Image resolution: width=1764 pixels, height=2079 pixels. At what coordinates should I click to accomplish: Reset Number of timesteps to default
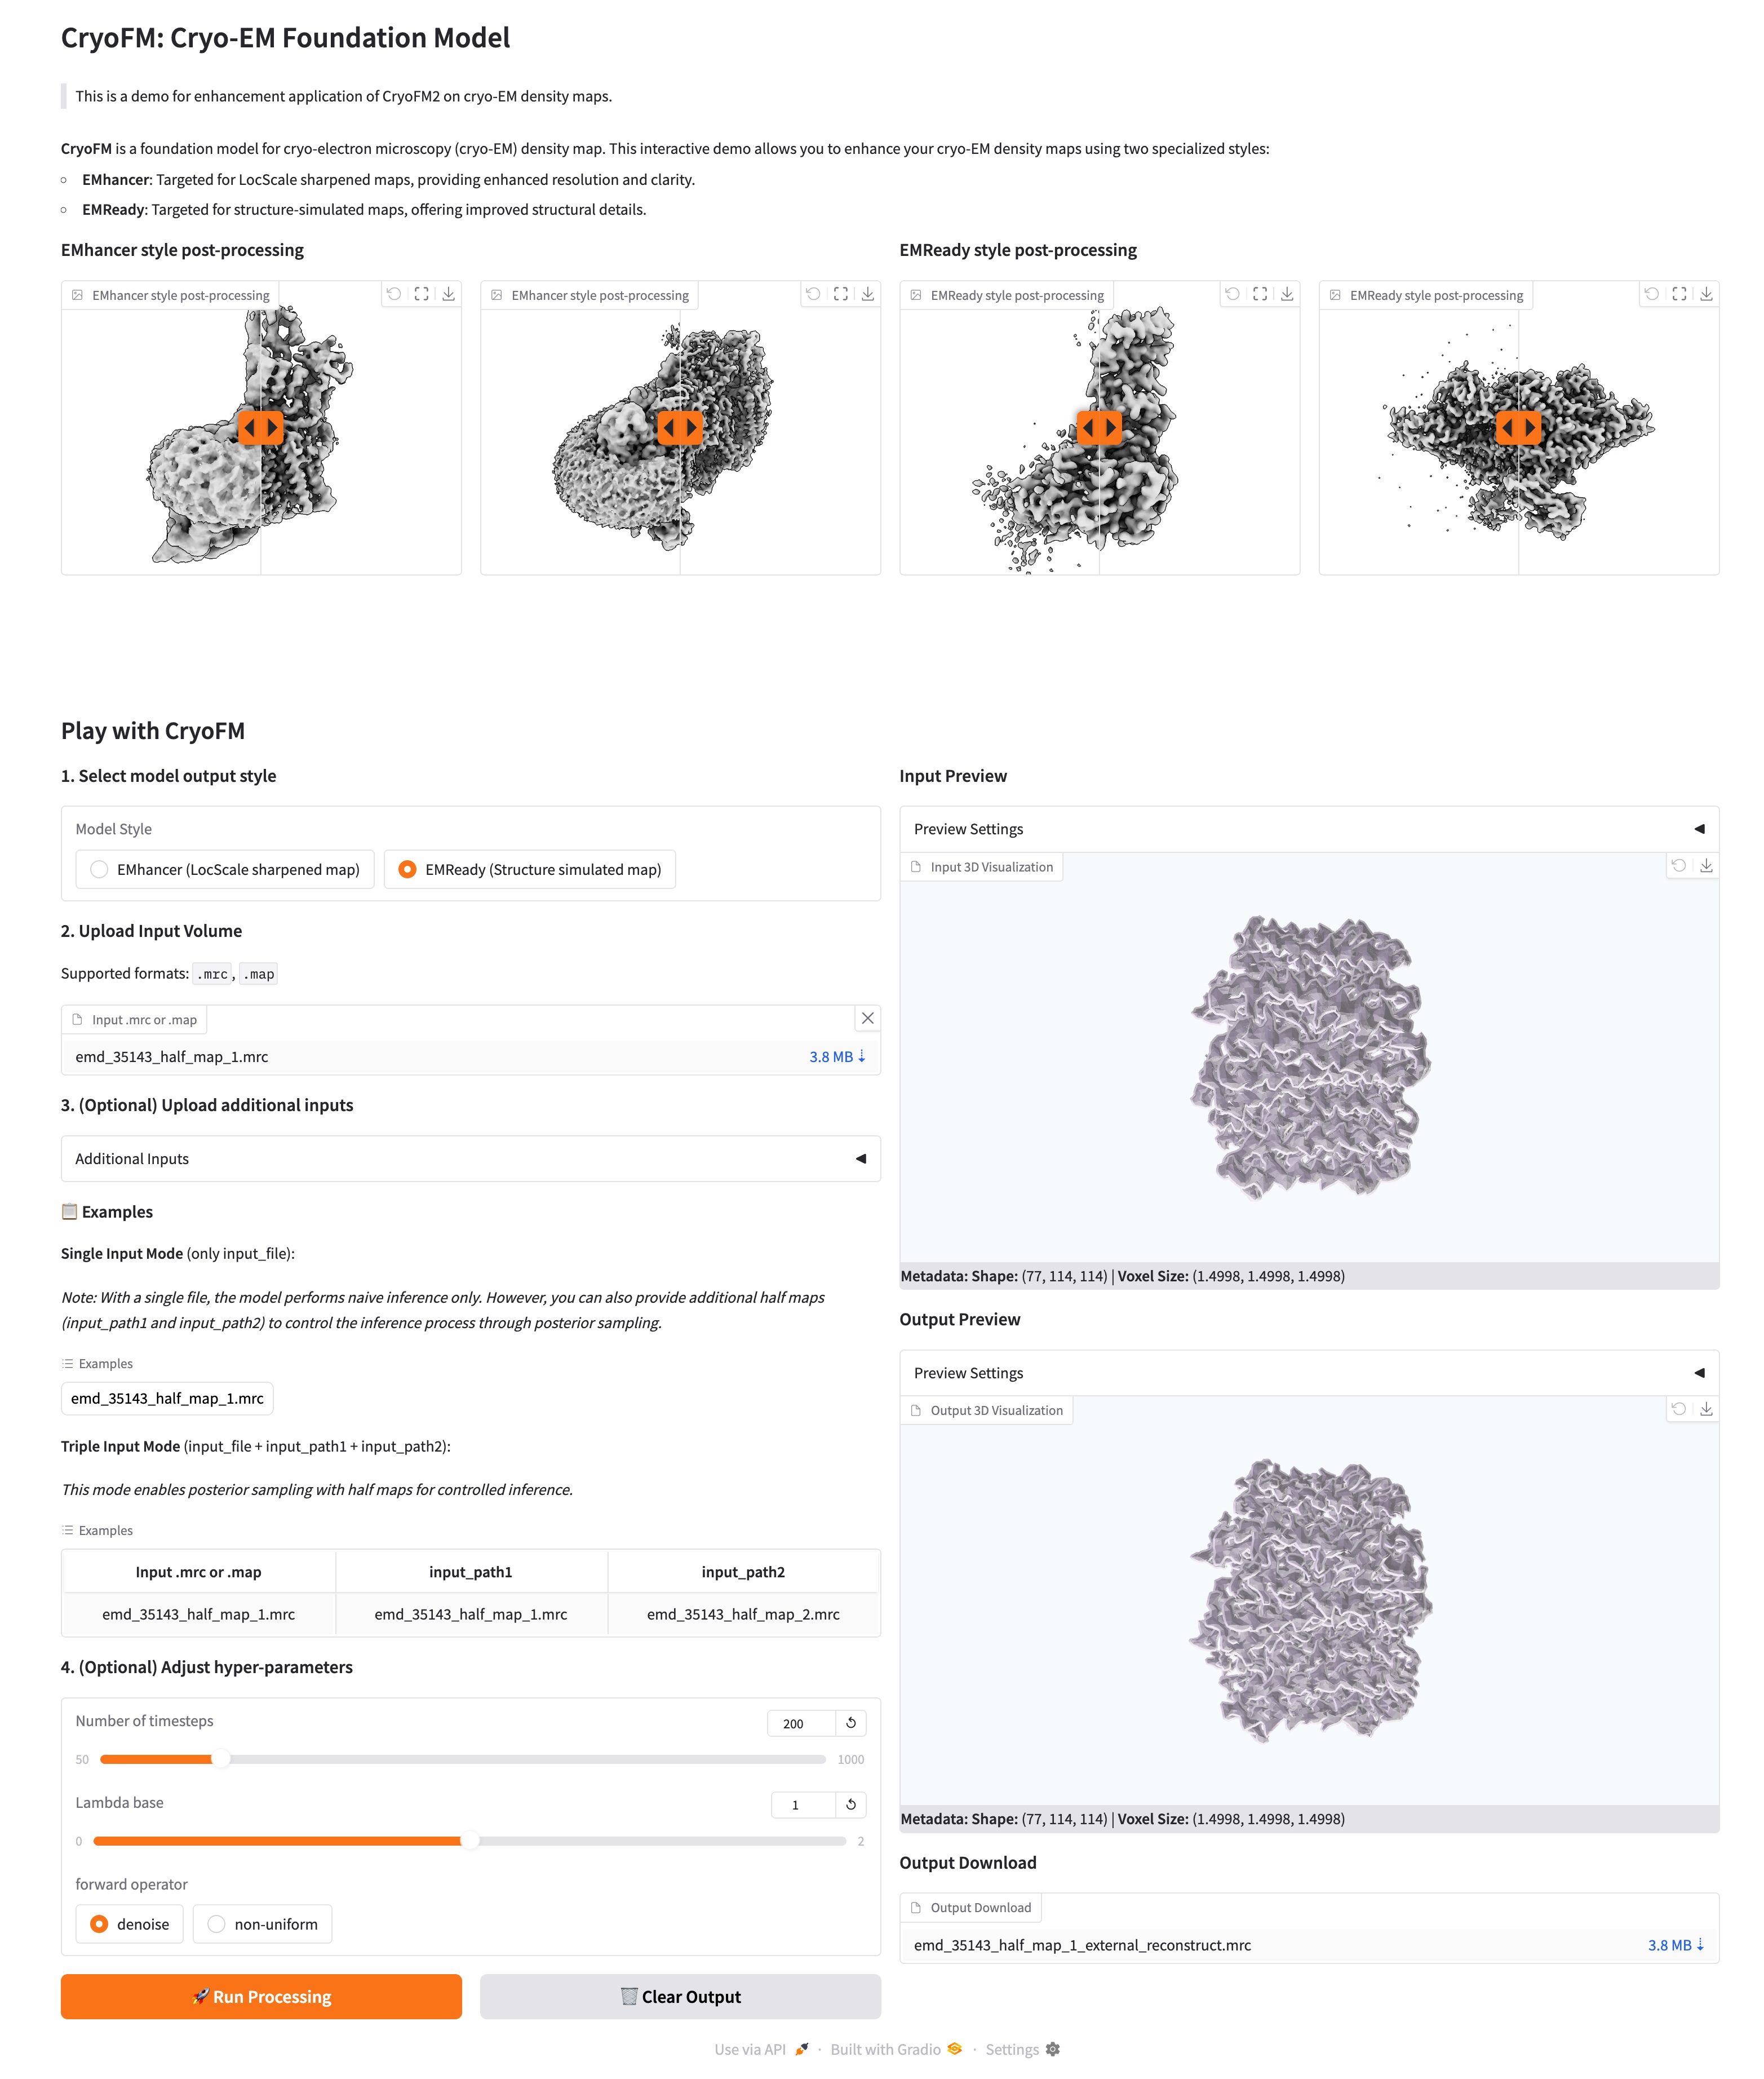point(851,1723)
